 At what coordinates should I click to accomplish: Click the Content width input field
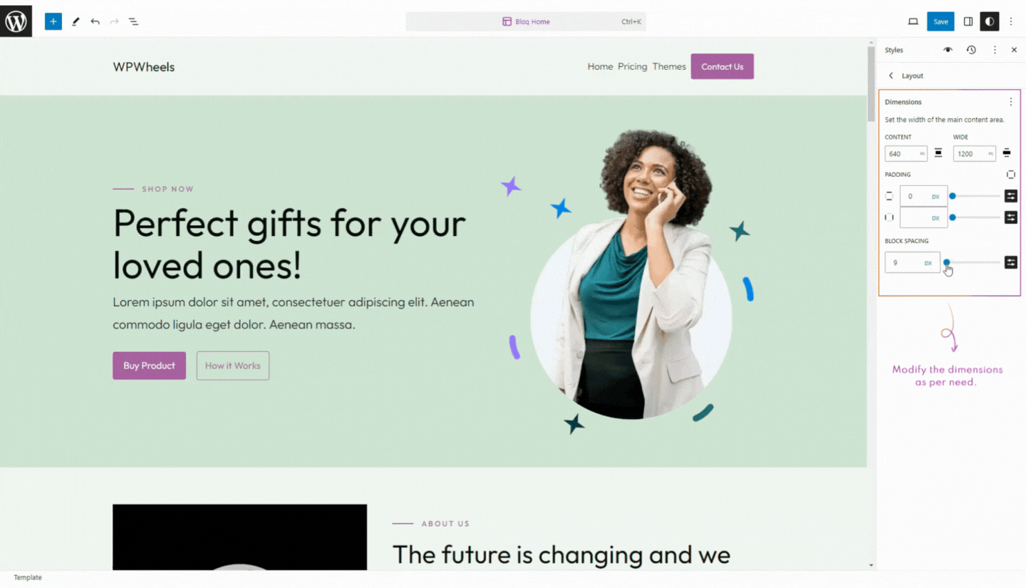pyautogui.click(x=906, y=153)
